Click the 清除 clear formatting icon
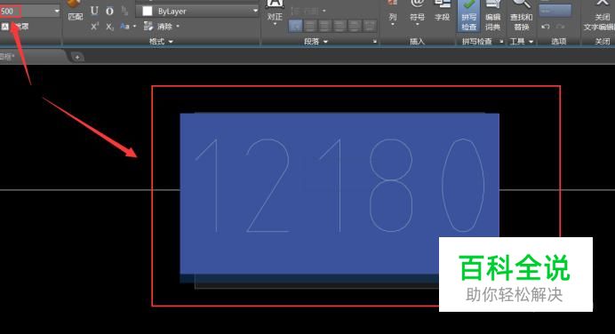The height and width of the screenshot is (334, 615). pos(148,27)
